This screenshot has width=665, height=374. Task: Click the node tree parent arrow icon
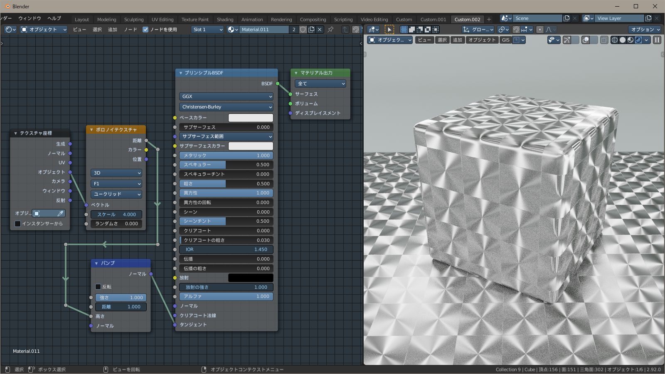coord(345,30)
